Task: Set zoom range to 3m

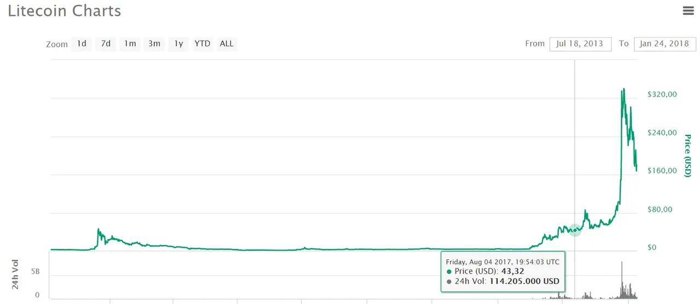Action: [155, 44]
